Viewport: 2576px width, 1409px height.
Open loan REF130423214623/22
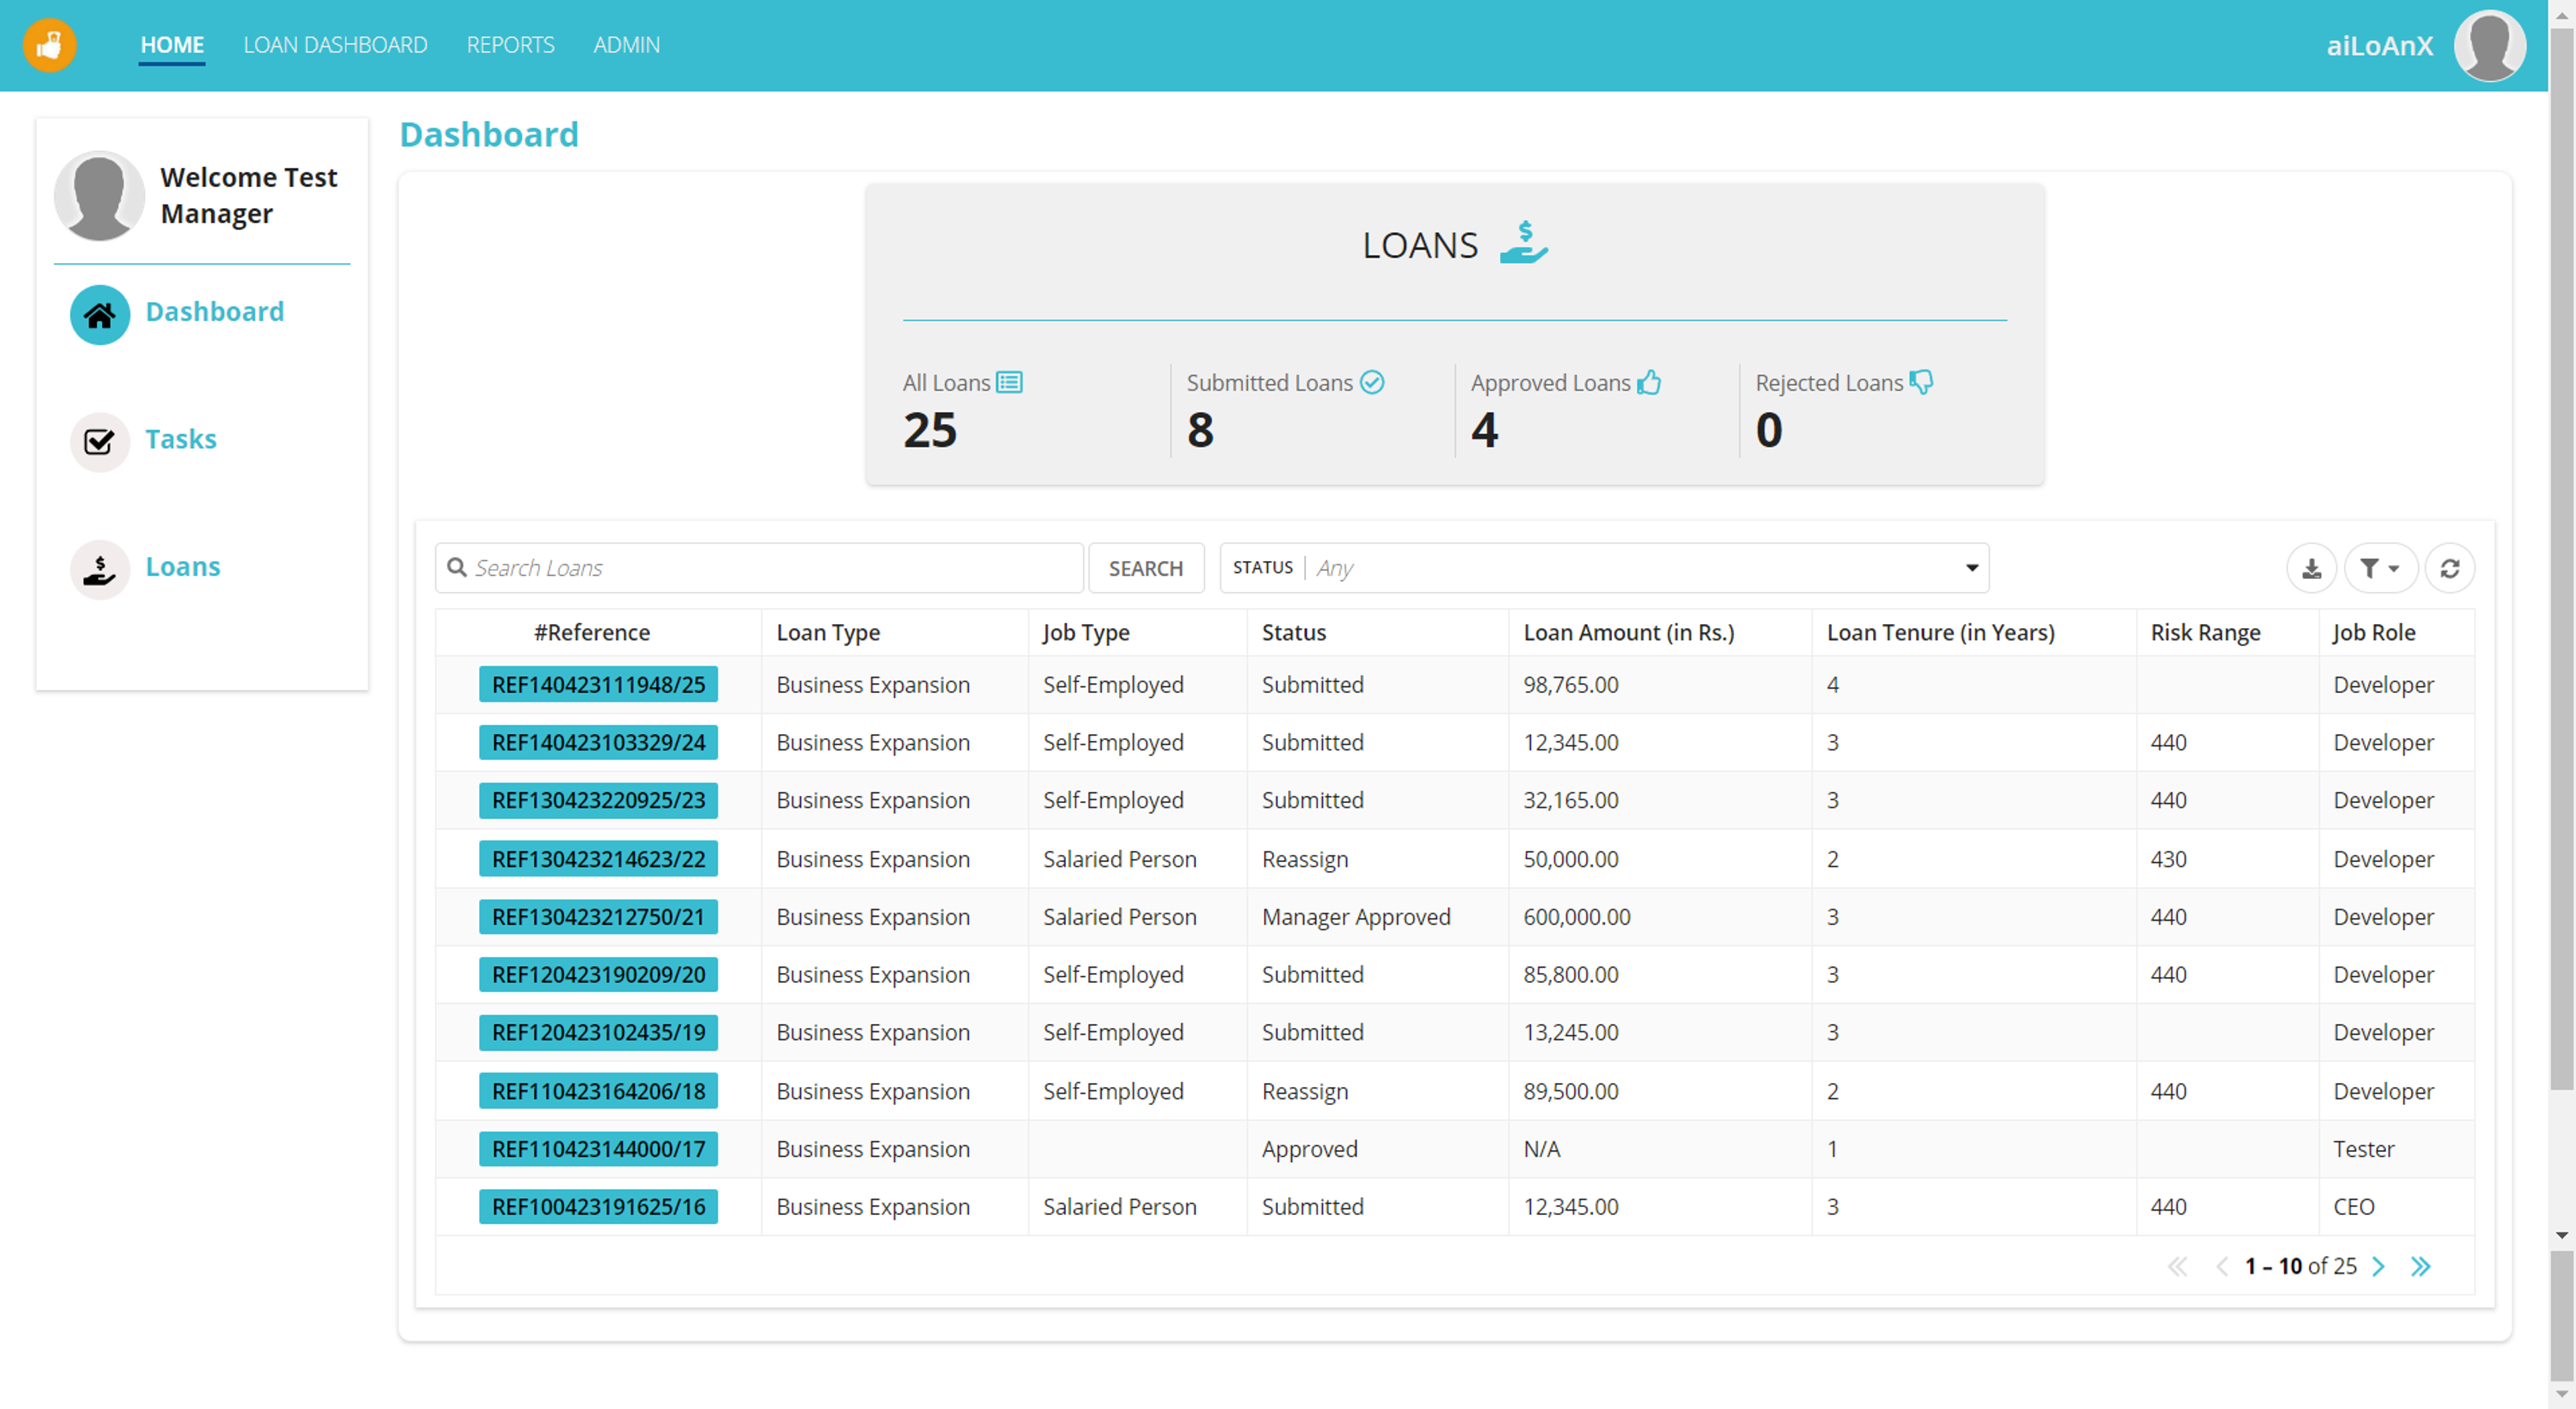(598, 859)
